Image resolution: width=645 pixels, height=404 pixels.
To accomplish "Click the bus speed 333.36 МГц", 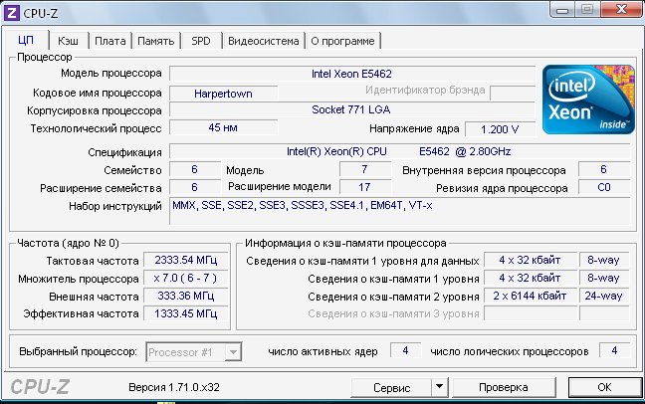I will click(186, 296).
